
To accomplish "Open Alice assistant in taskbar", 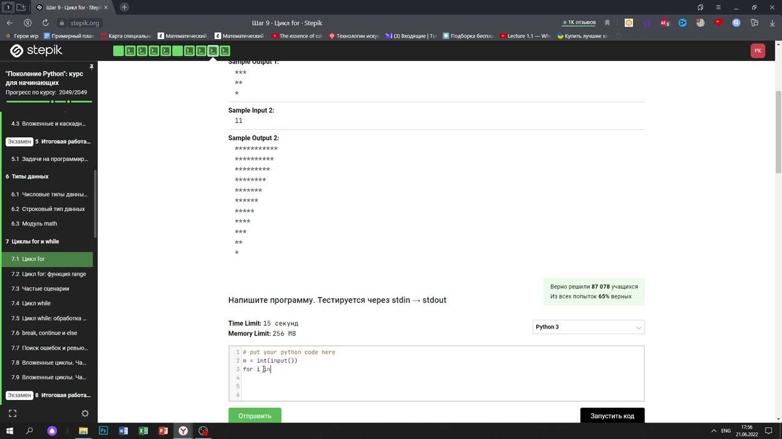I will [52, 430].
